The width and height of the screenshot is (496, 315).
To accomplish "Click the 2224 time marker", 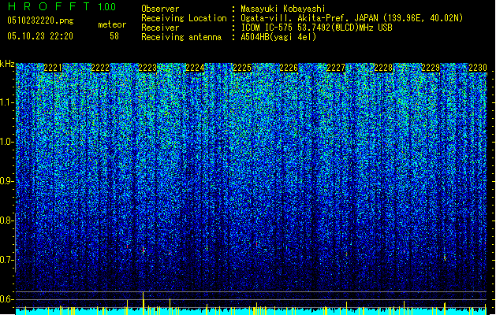I will click(x=195, y=68).
